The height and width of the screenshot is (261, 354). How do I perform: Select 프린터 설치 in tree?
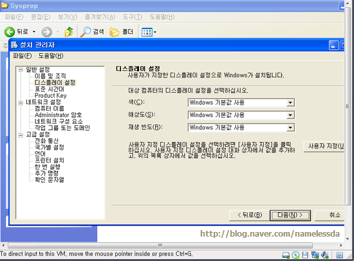tap(50, 160)
